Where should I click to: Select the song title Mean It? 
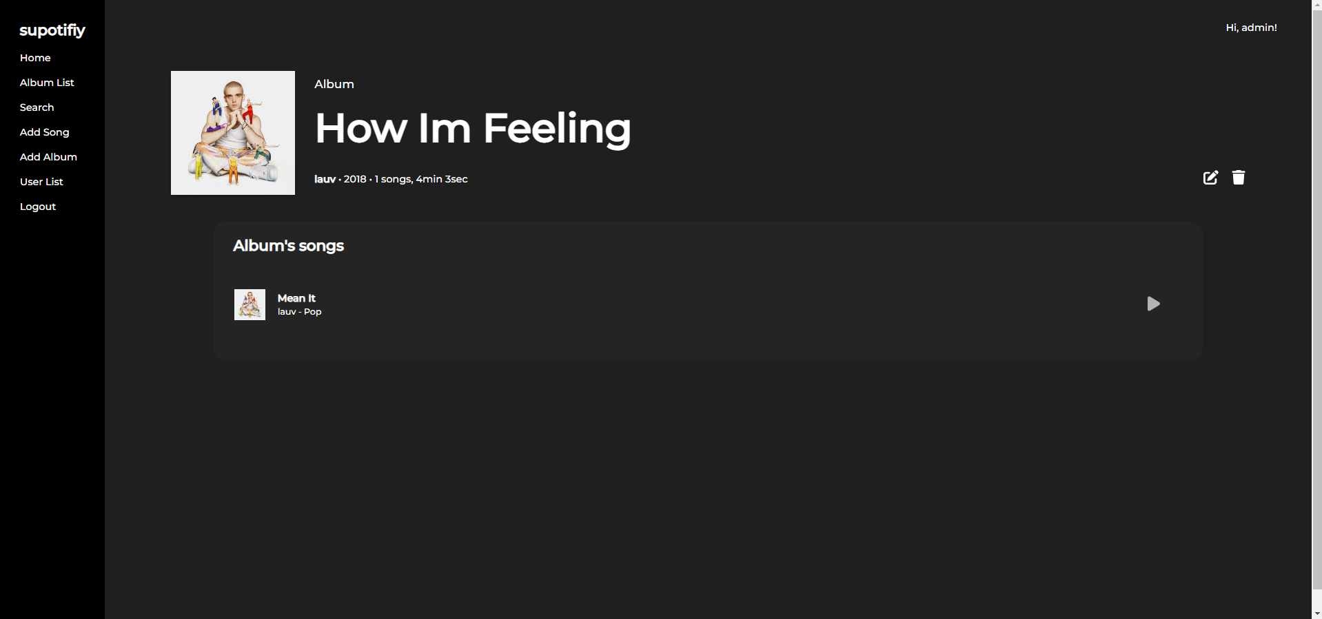(296, 297)
